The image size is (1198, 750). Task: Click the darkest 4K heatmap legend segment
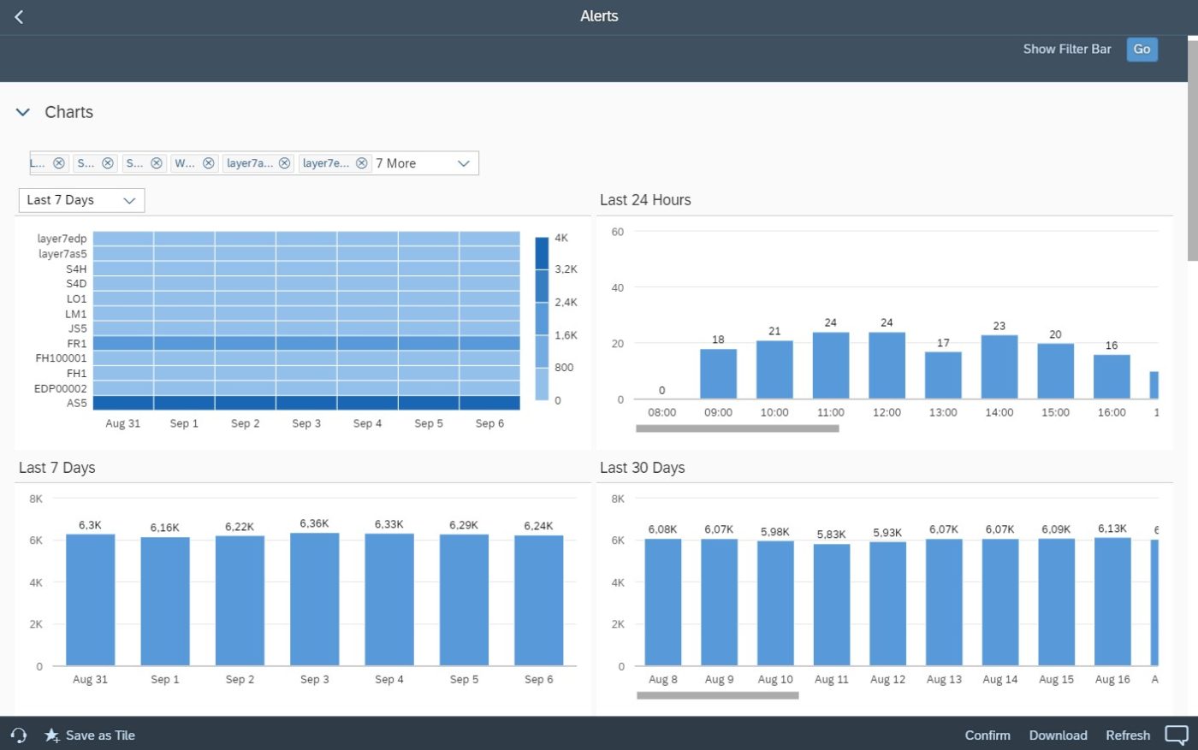tap(542, 253)
